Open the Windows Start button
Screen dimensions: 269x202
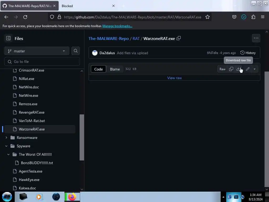[x=7, y=197]
